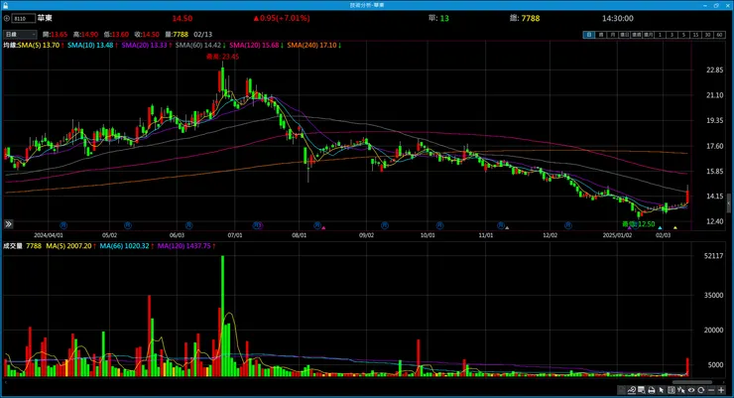Click the SMA(240) 17.10 label
The height and width of the screenshot is (398, 734).
click(x=311, y=45)
